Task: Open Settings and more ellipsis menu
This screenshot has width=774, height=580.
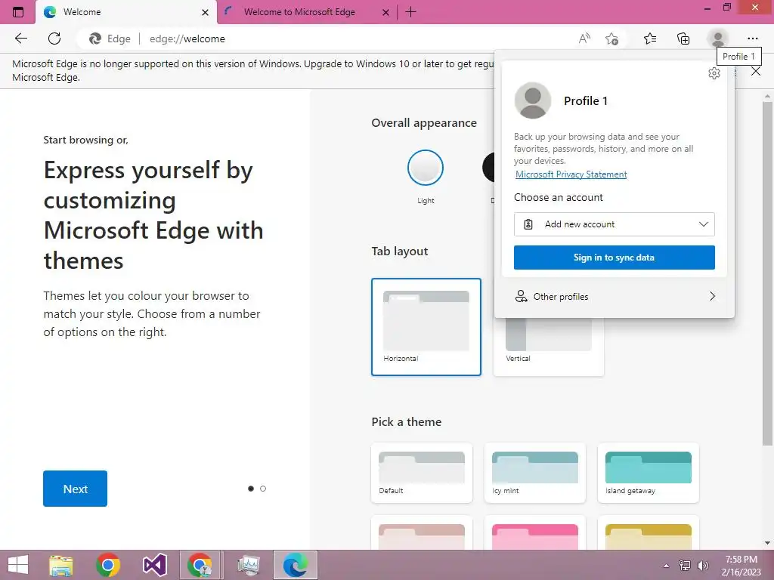Action: point(752,39)
